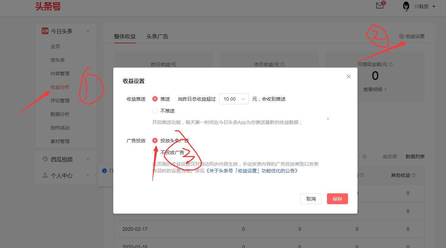Open 评论管理 in sidebar
The height and width of the screenshot is (248, 446).
point(60,101)
